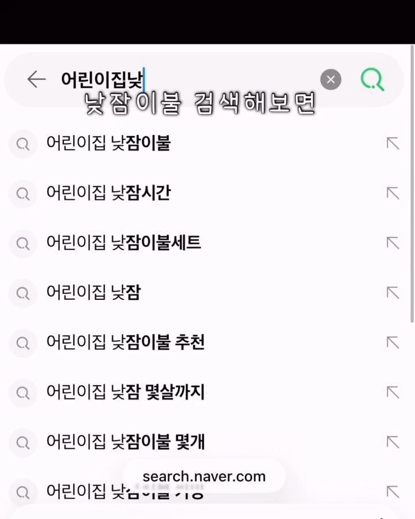
Task: Tap fill arrow beside 낮잠이불 추천 suggestion
Action: 393,343
